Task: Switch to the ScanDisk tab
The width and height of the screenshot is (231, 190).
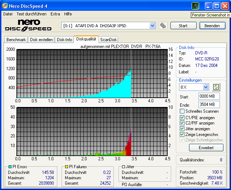Action: click(x=108, y=40)
